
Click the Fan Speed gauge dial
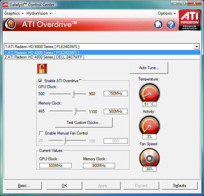point(149,158)
